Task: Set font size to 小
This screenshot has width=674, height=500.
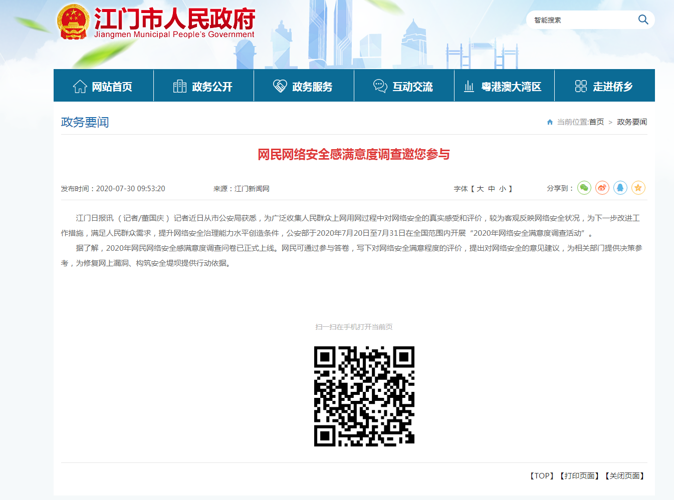Action: click(x=503, y=189)
